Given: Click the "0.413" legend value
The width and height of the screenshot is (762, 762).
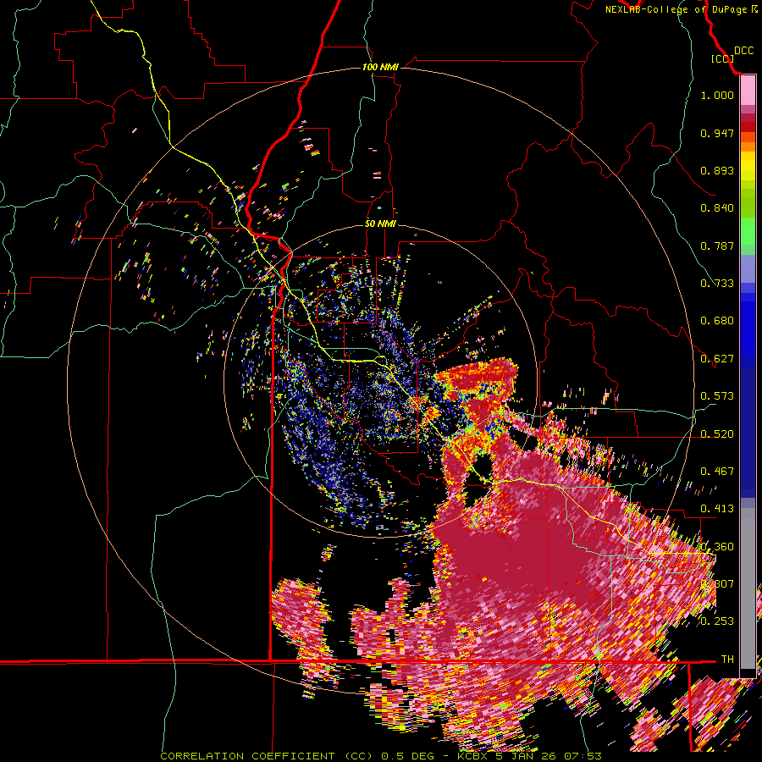Looking at the screenshot, I should click(x=717, y=509).
